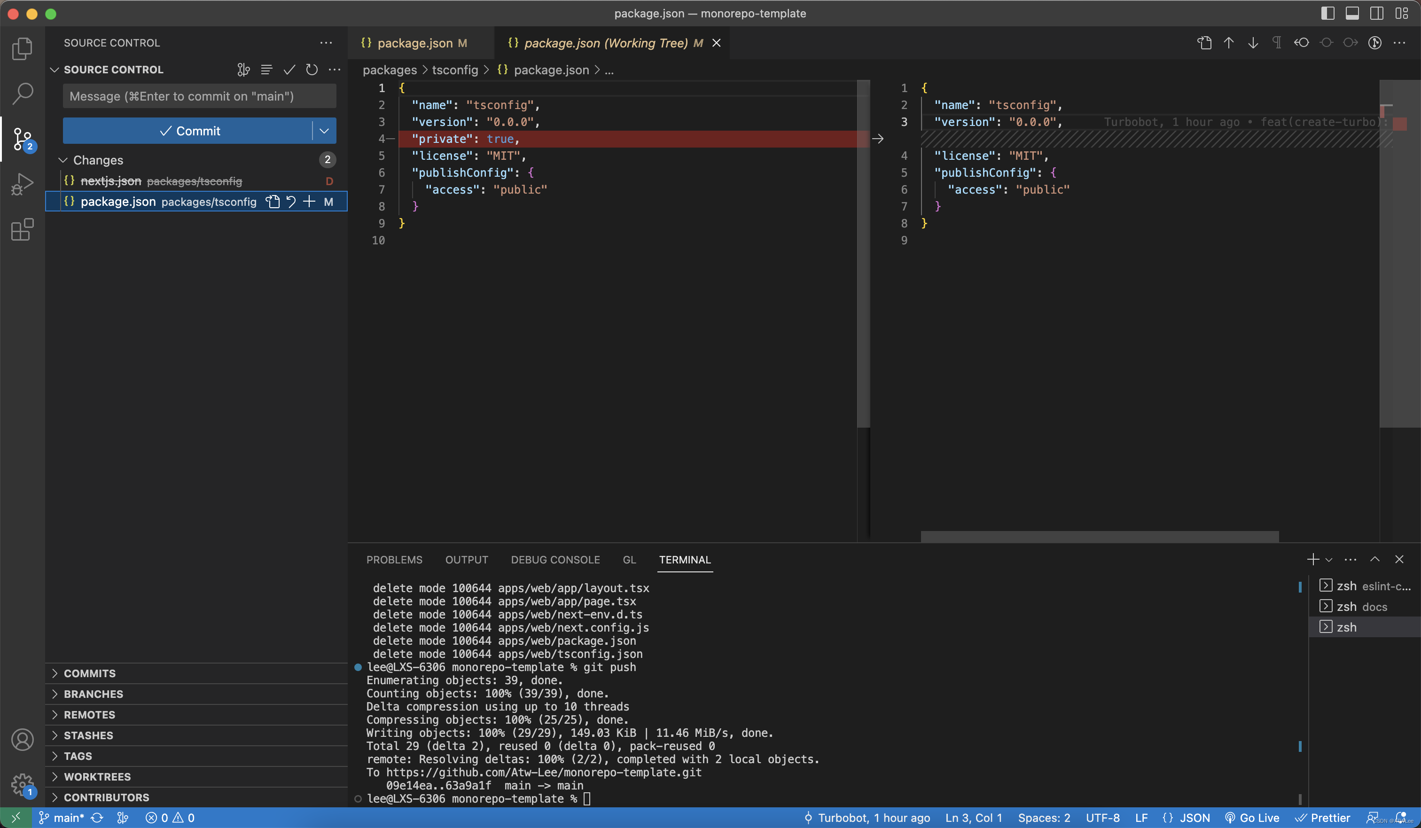Screen dimensions: 1421x828
Task: Collapse the Changes group
Action: [63, 160]
